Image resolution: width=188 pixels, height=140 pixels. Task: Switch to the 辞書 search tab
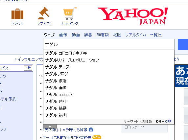88,35
